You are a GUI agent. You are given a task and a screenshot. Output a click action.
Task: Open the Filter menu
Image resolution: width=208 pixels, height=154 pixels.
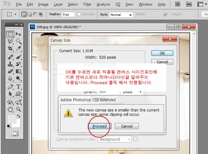pyautogui.click(x=87, y=4)
